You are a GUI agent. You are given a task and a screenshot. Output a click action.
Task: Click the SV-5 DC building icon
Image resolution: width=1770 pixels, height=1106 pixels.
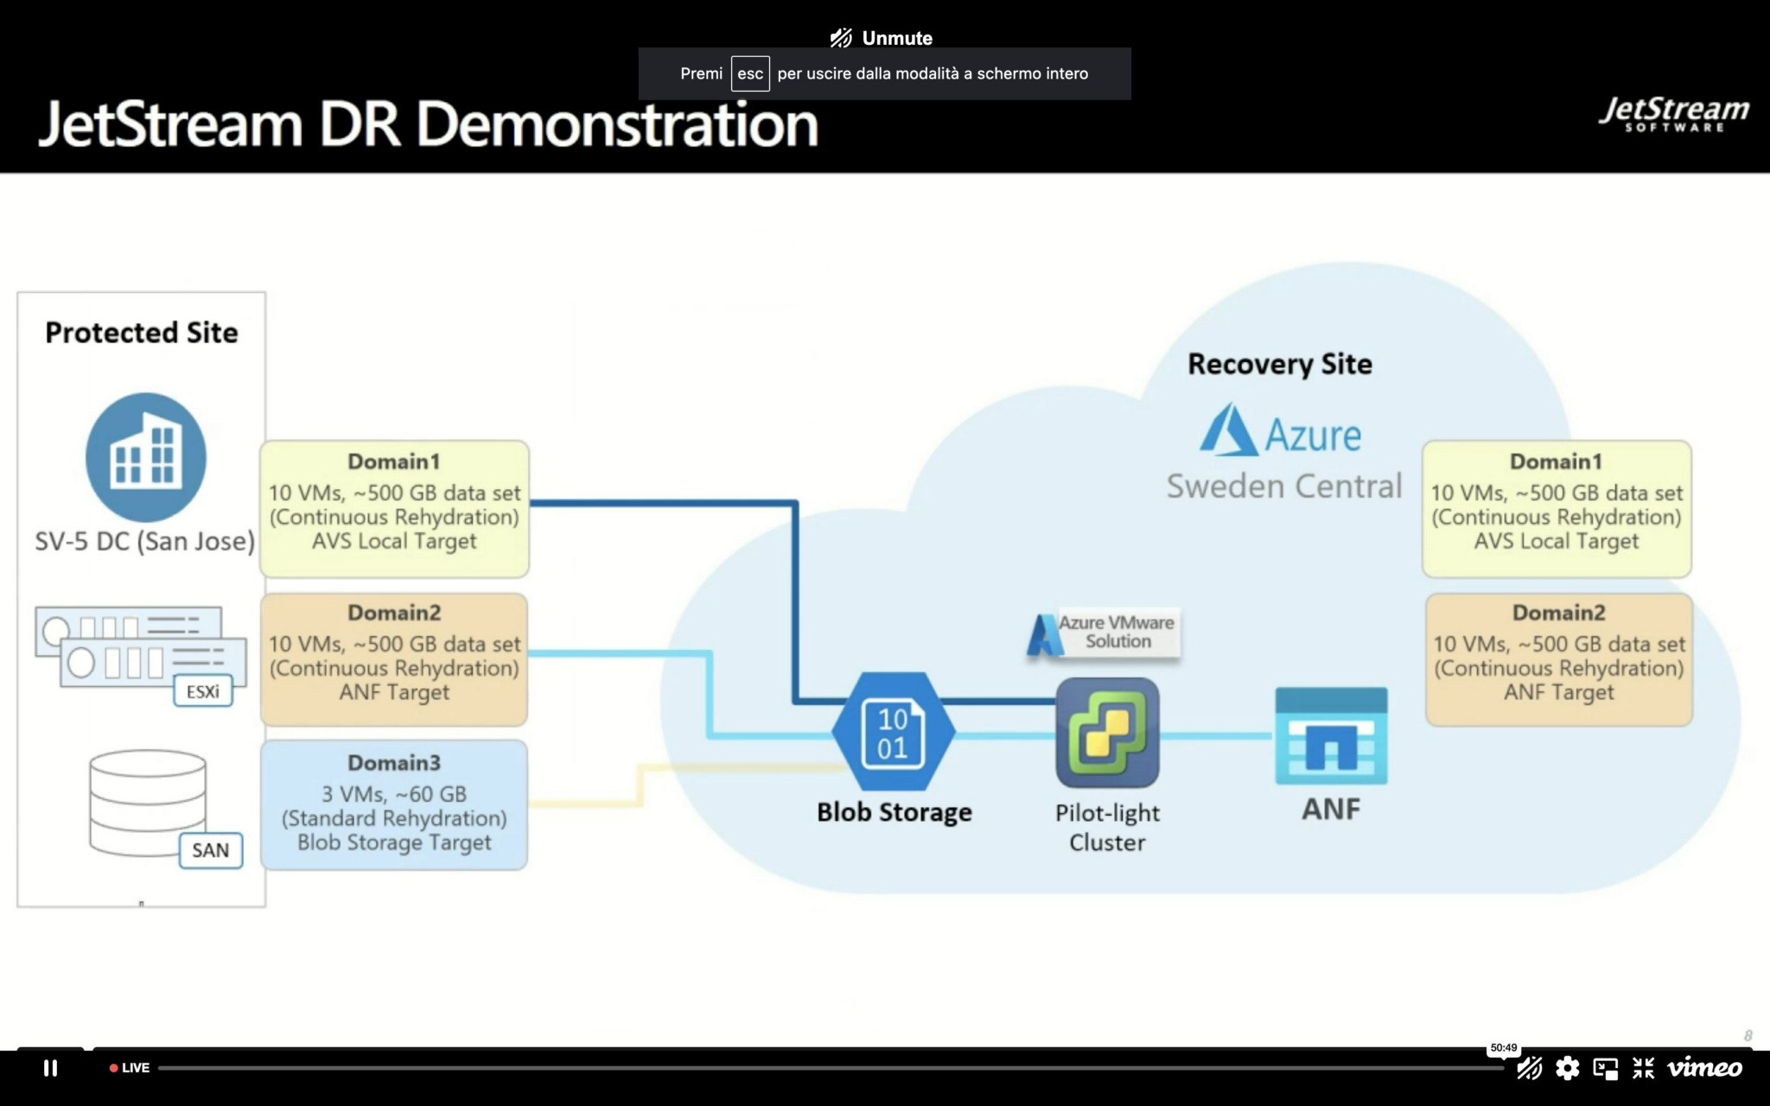[145, 457]
